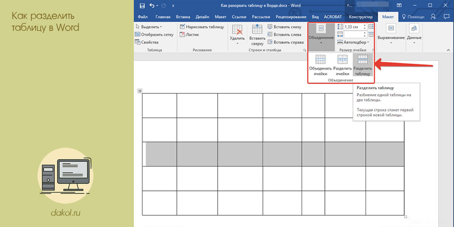Click Вставить сверху insert above
454x227 pixels.
pyautogui.click(x=257, y=35)
